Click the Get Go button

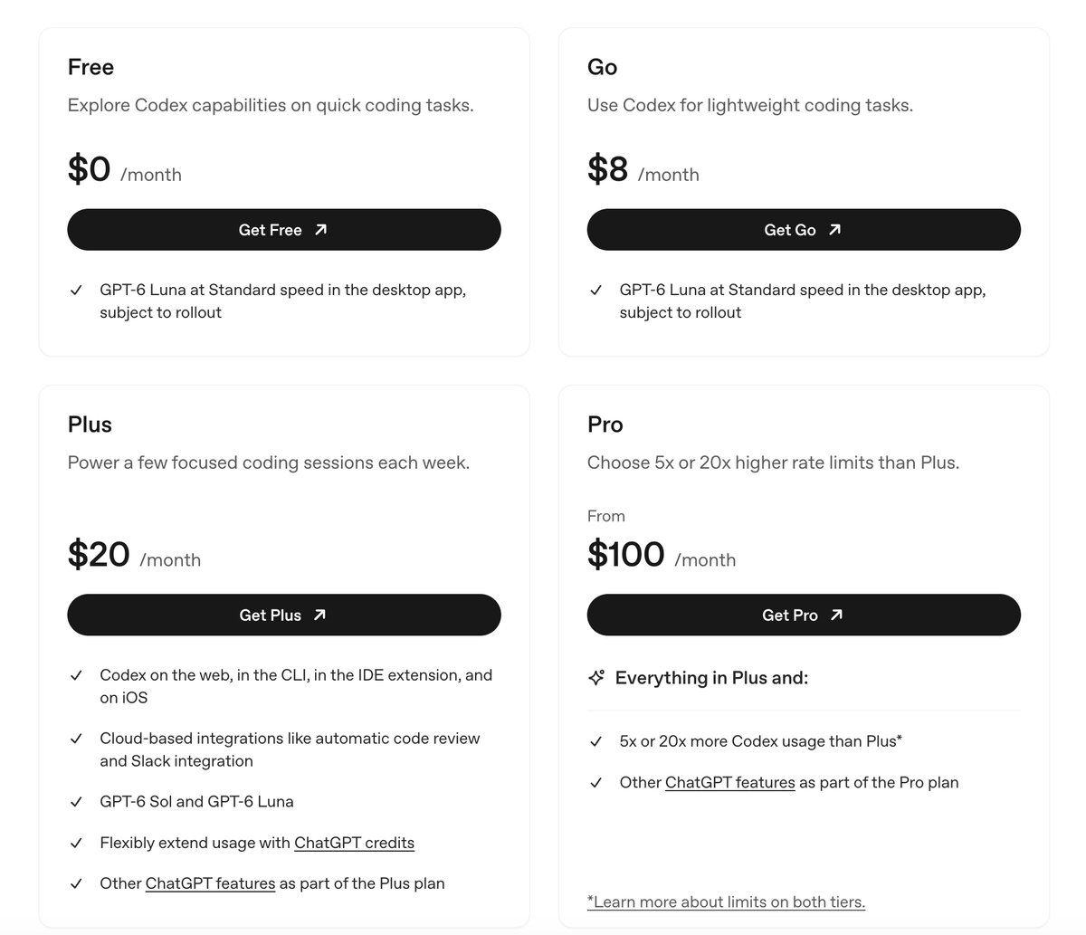coord(804,230)
